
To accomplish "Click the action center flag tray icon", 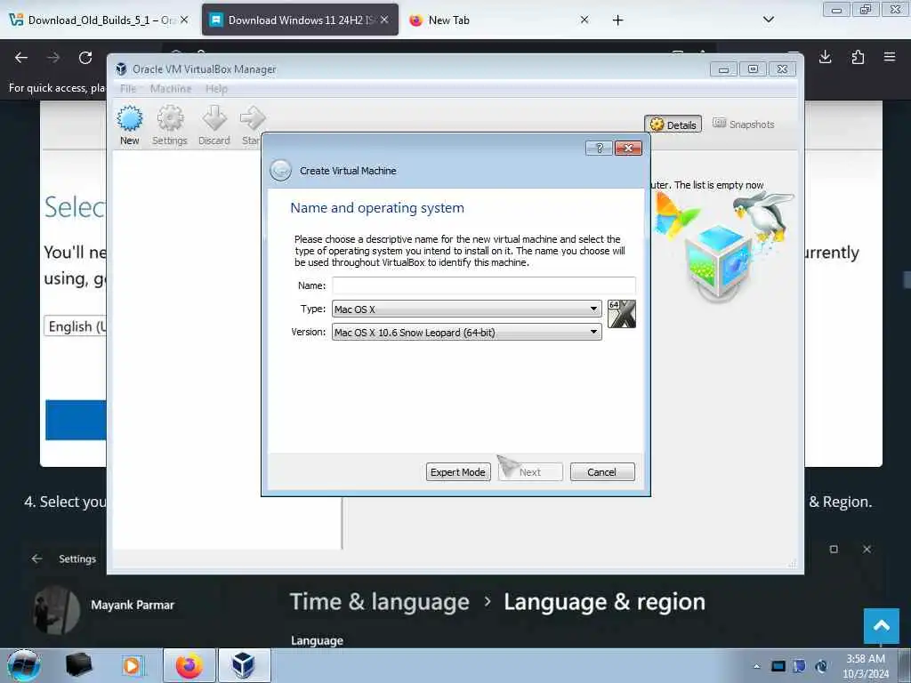I will (x=800, y=666).
